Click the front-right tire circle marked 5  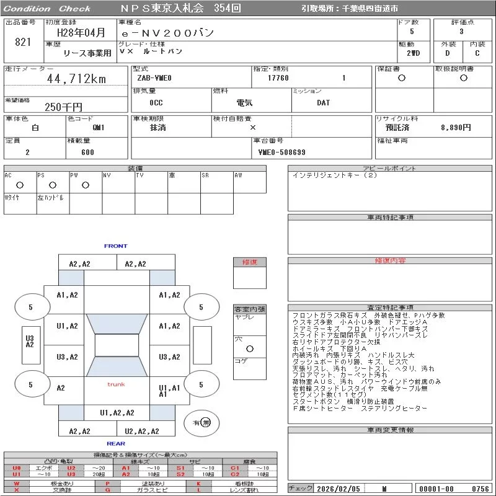[201, 308]
